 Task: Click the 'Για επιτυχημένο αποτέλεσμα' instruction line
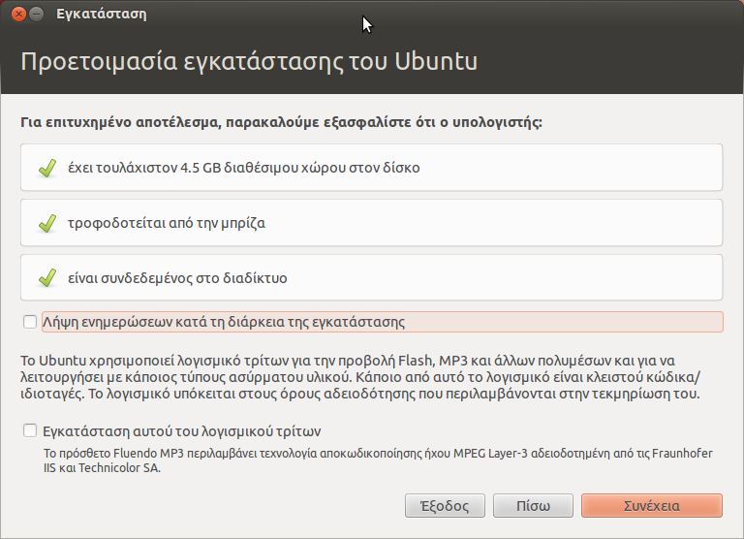[x=281, y=123]
